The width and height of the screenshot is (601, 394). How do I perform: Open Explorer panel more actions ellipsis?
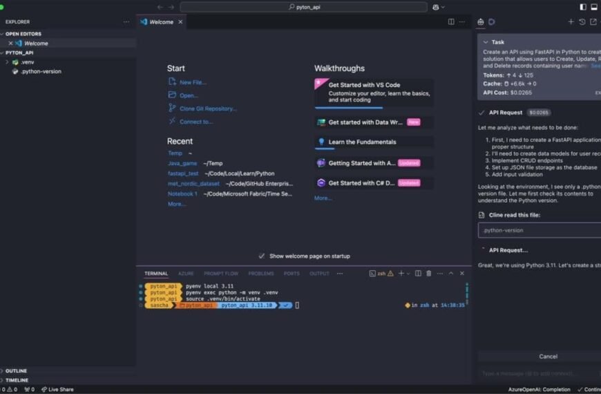pos(126,22)
